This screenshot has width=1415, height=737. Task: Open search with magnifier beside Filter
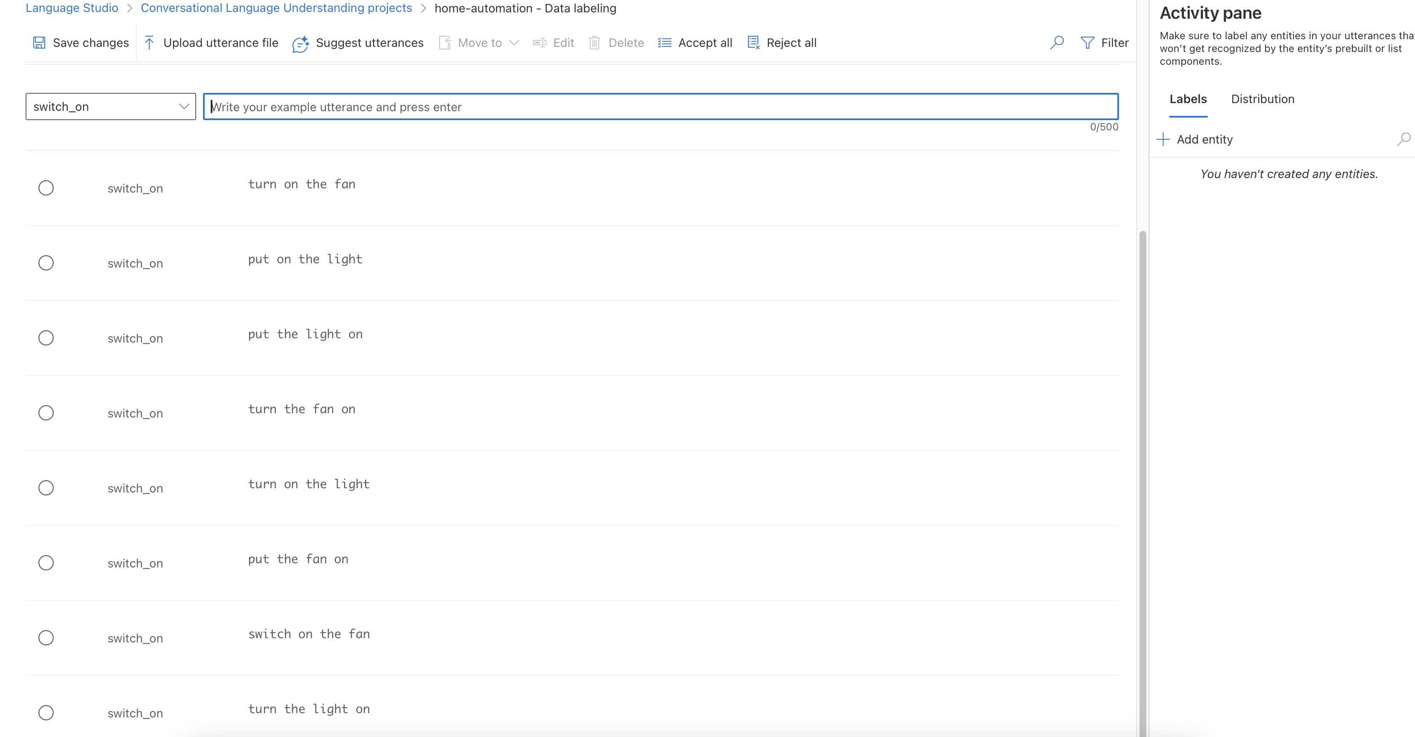(x=1056, y=43)
